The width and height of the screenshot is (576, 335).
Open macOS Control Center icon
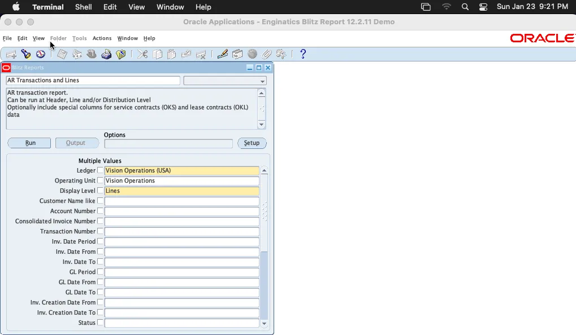click(483, 7)
